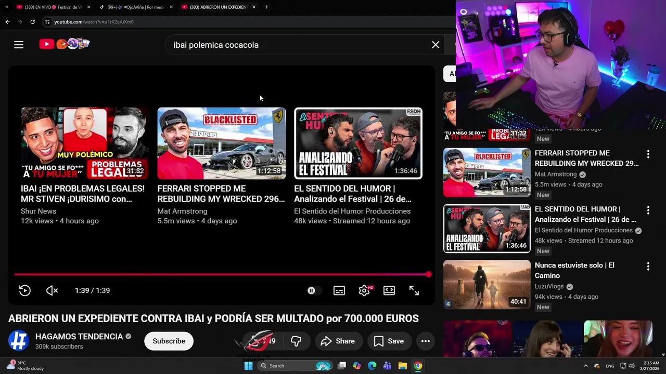Replay the finished video
This screenshot has width=666, height=374.
point(25,290)
